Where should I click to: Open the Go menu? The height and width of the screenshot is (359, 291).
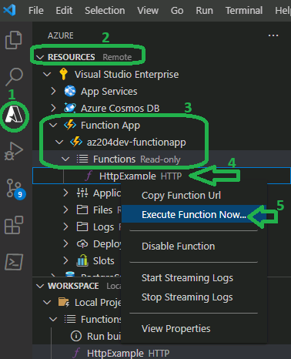(x=177, y=11)
